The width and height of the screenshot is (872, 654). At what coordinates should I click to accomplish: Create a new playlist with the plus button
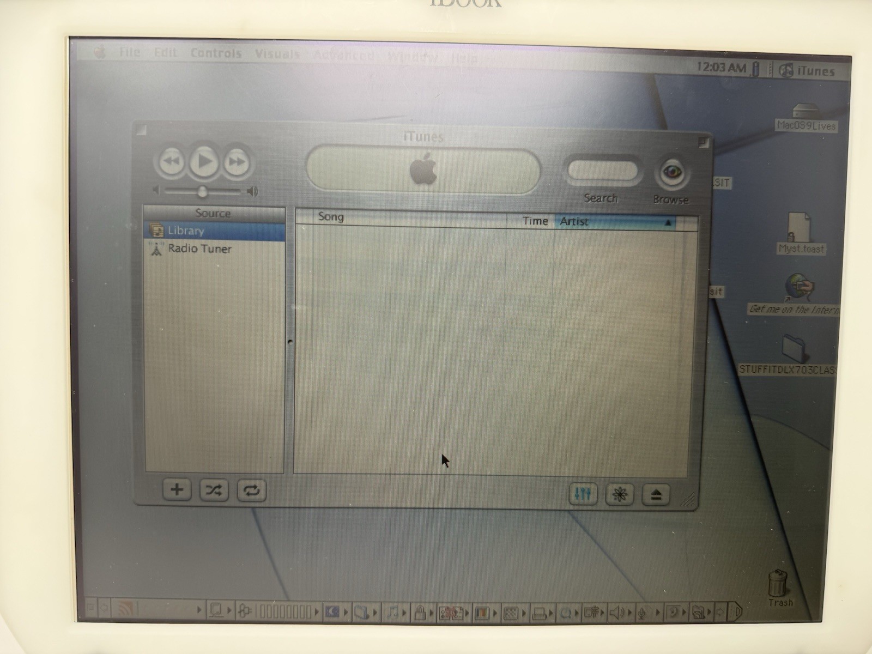[177, 489]
